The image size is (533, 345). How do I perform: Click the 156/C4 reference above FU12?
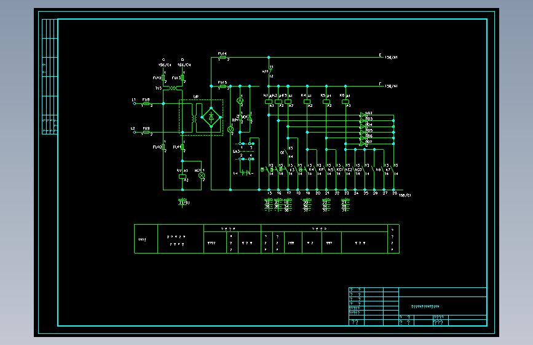[x=165, y=65]
